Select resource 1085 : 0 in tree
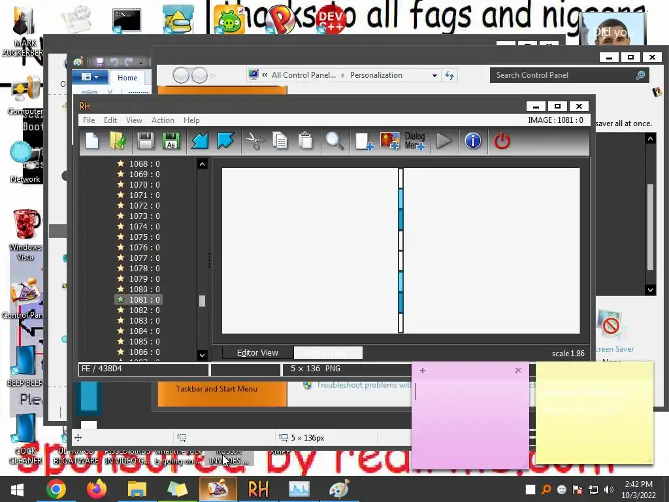The height and width of the screenshot is (502, 669). pos(144,341)
